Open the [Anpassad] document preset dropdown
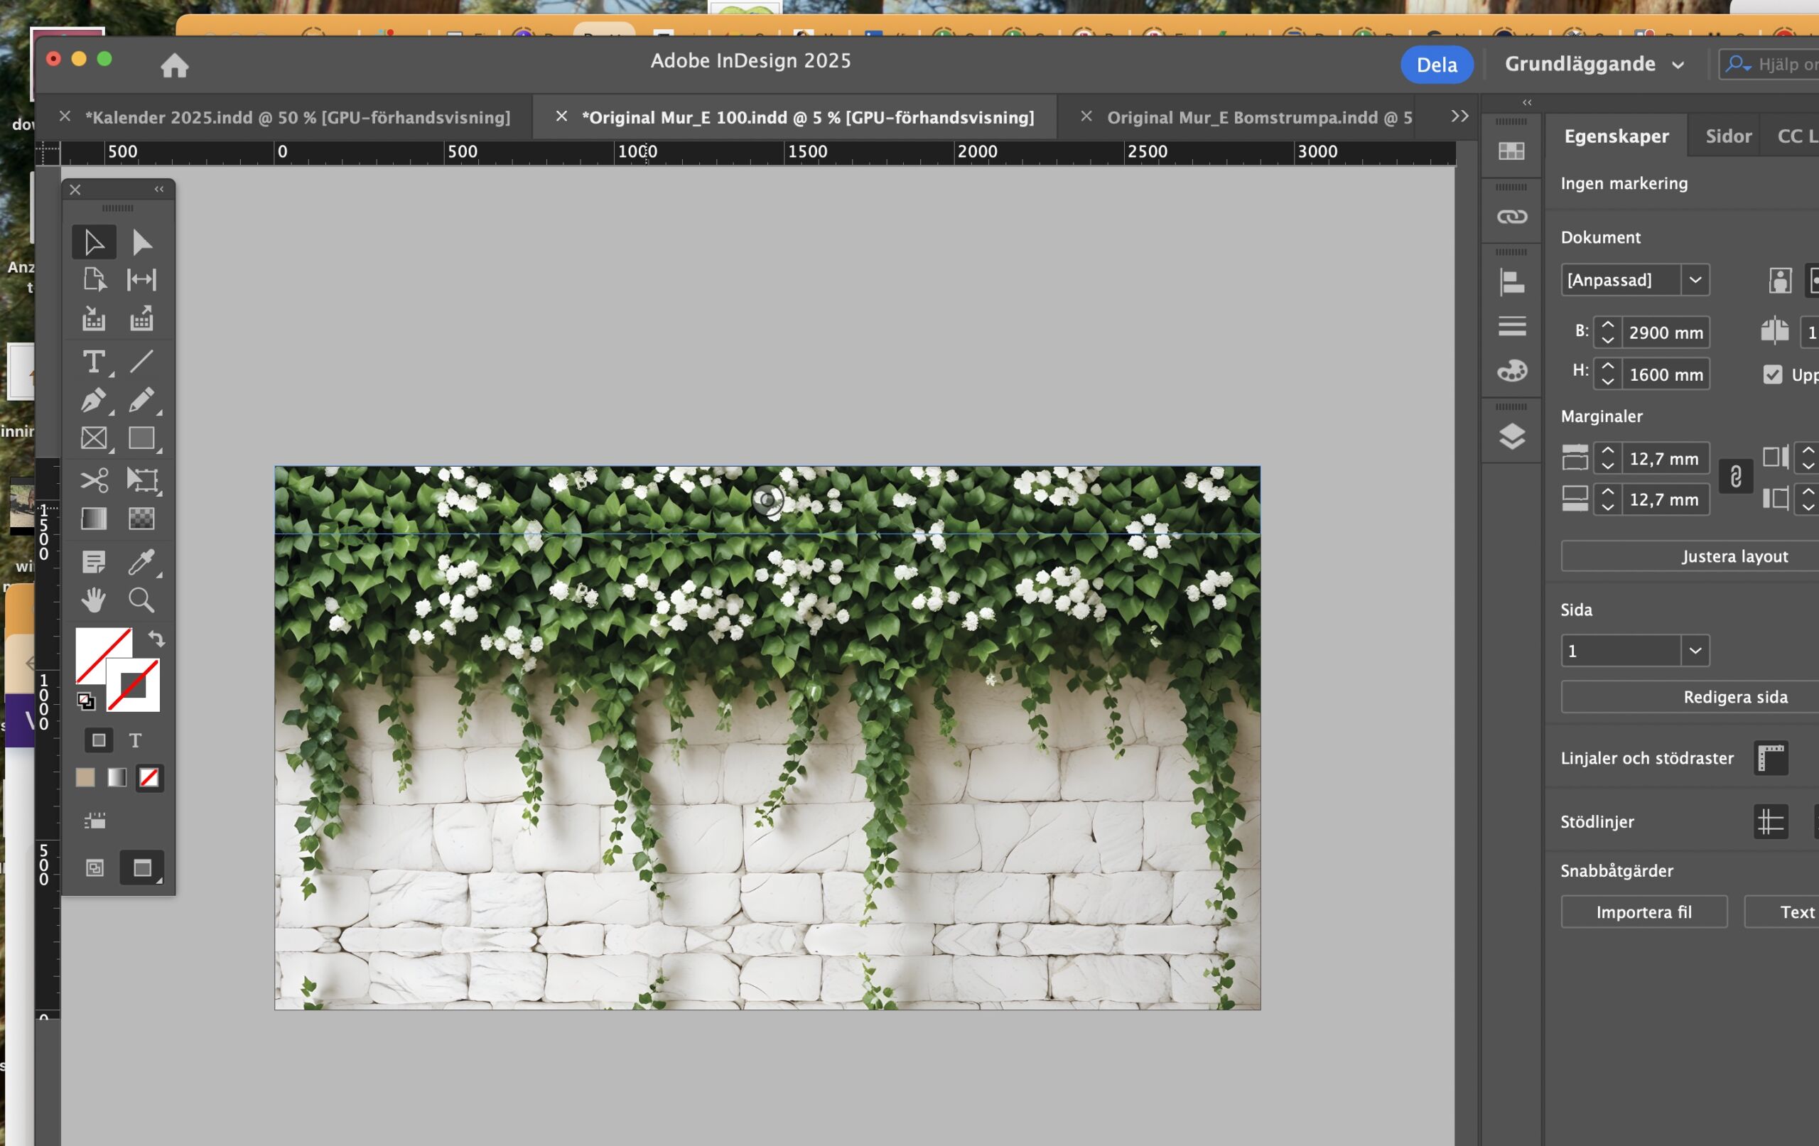The image size is (1819, 1146). coord(1695,280)
